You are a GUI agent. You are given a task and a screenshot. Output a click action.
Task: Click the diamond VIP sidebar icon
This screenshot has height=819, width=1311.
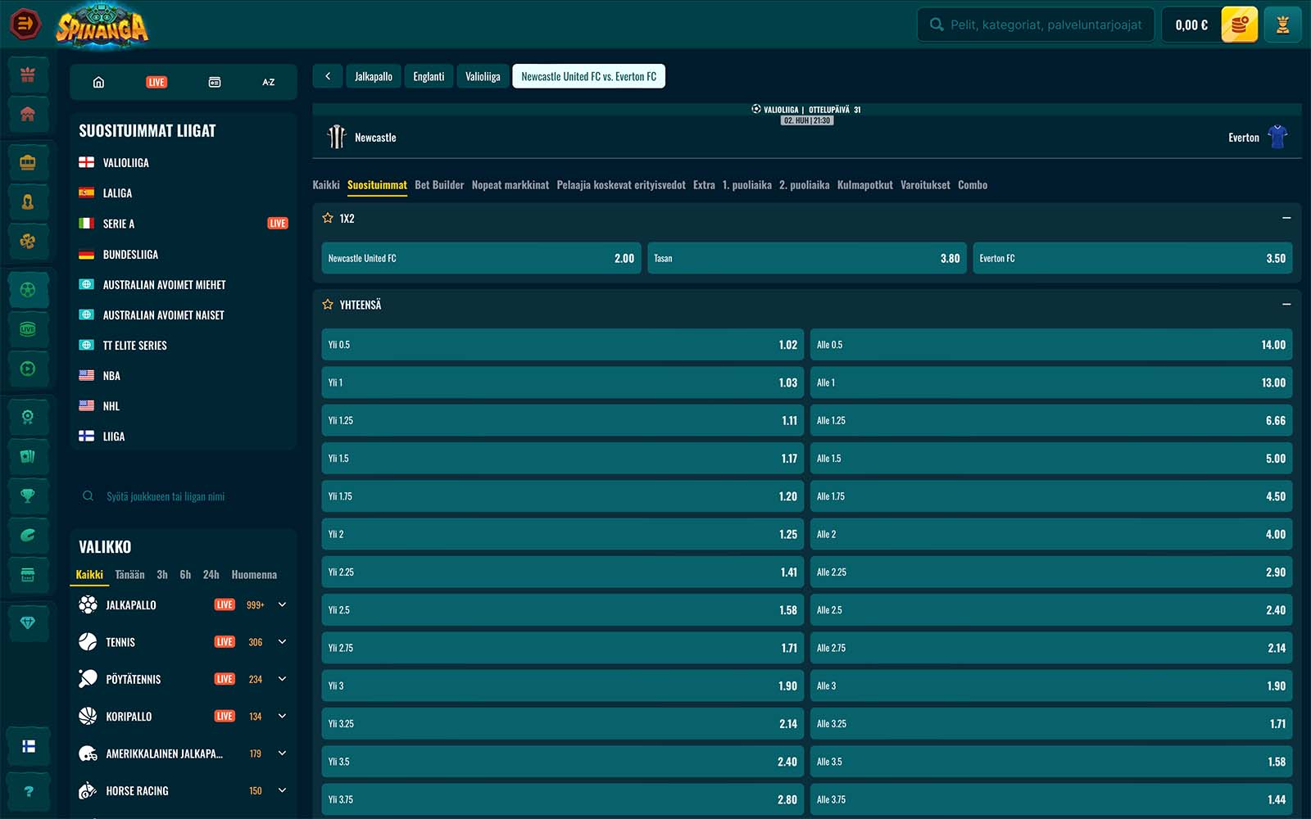(x=28, y=622)
